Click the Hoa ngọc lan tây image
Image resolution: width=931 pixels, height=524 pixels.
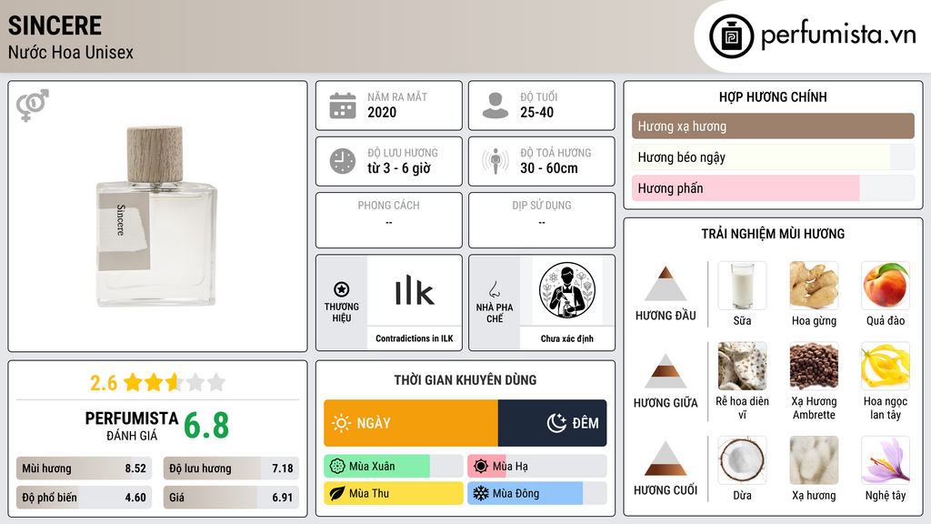click(x=886, y=366)
